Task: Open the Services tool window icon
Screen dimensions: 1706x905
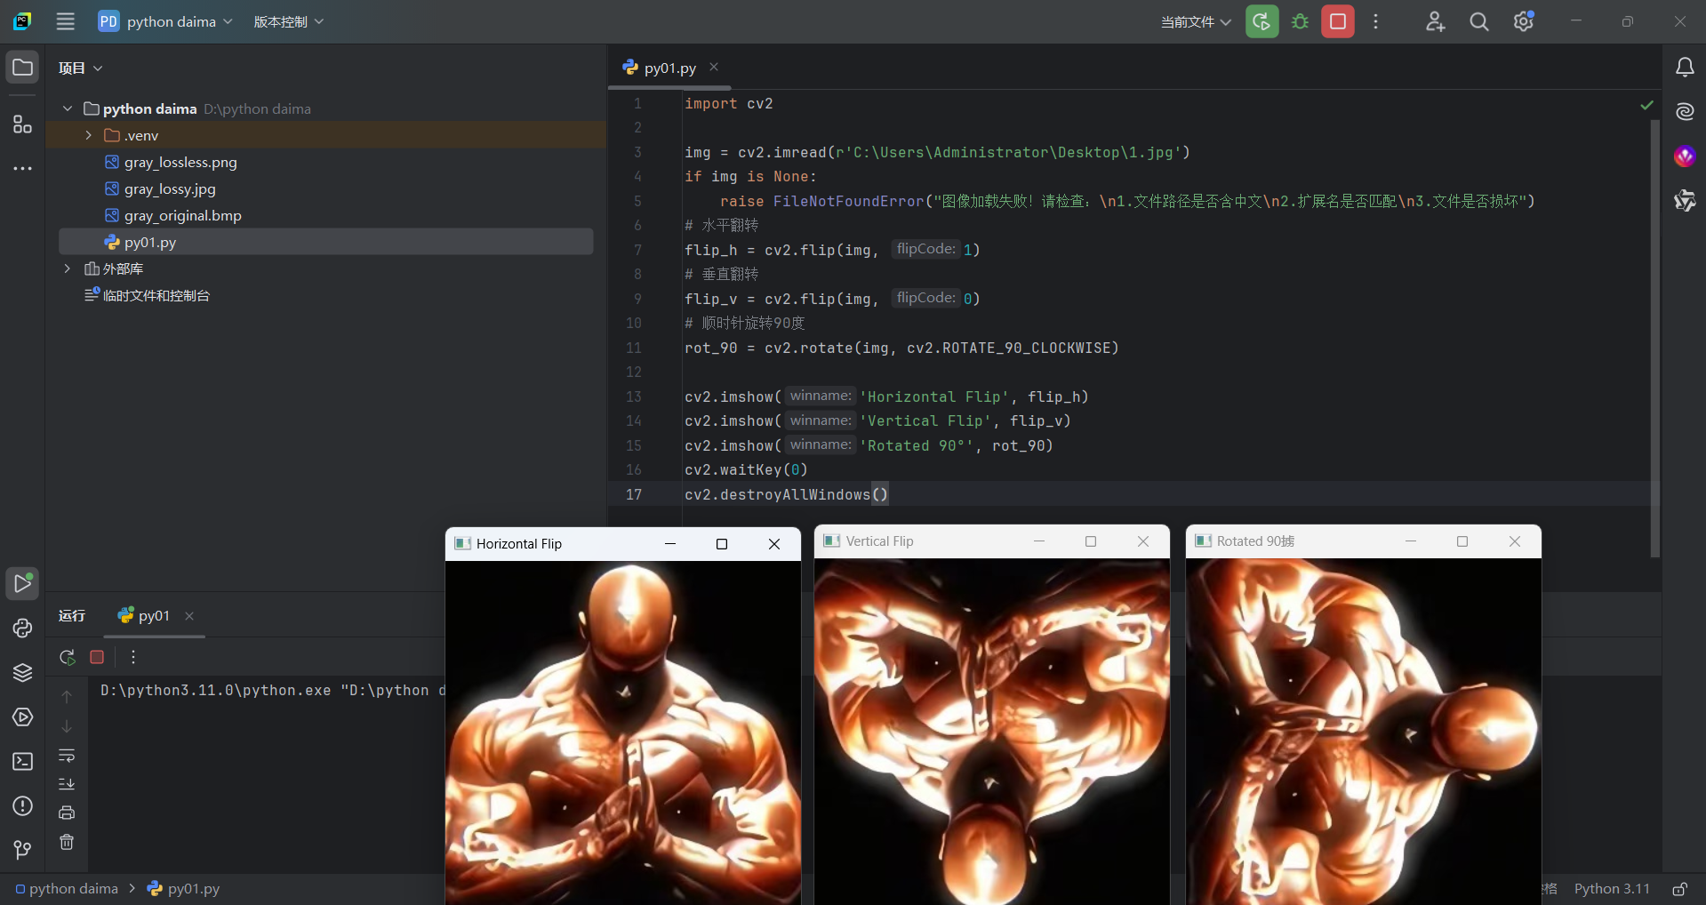Action: 22,717
